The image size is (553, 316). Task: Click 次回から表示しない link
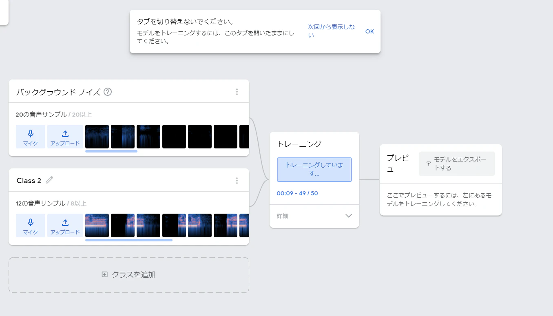331,31
